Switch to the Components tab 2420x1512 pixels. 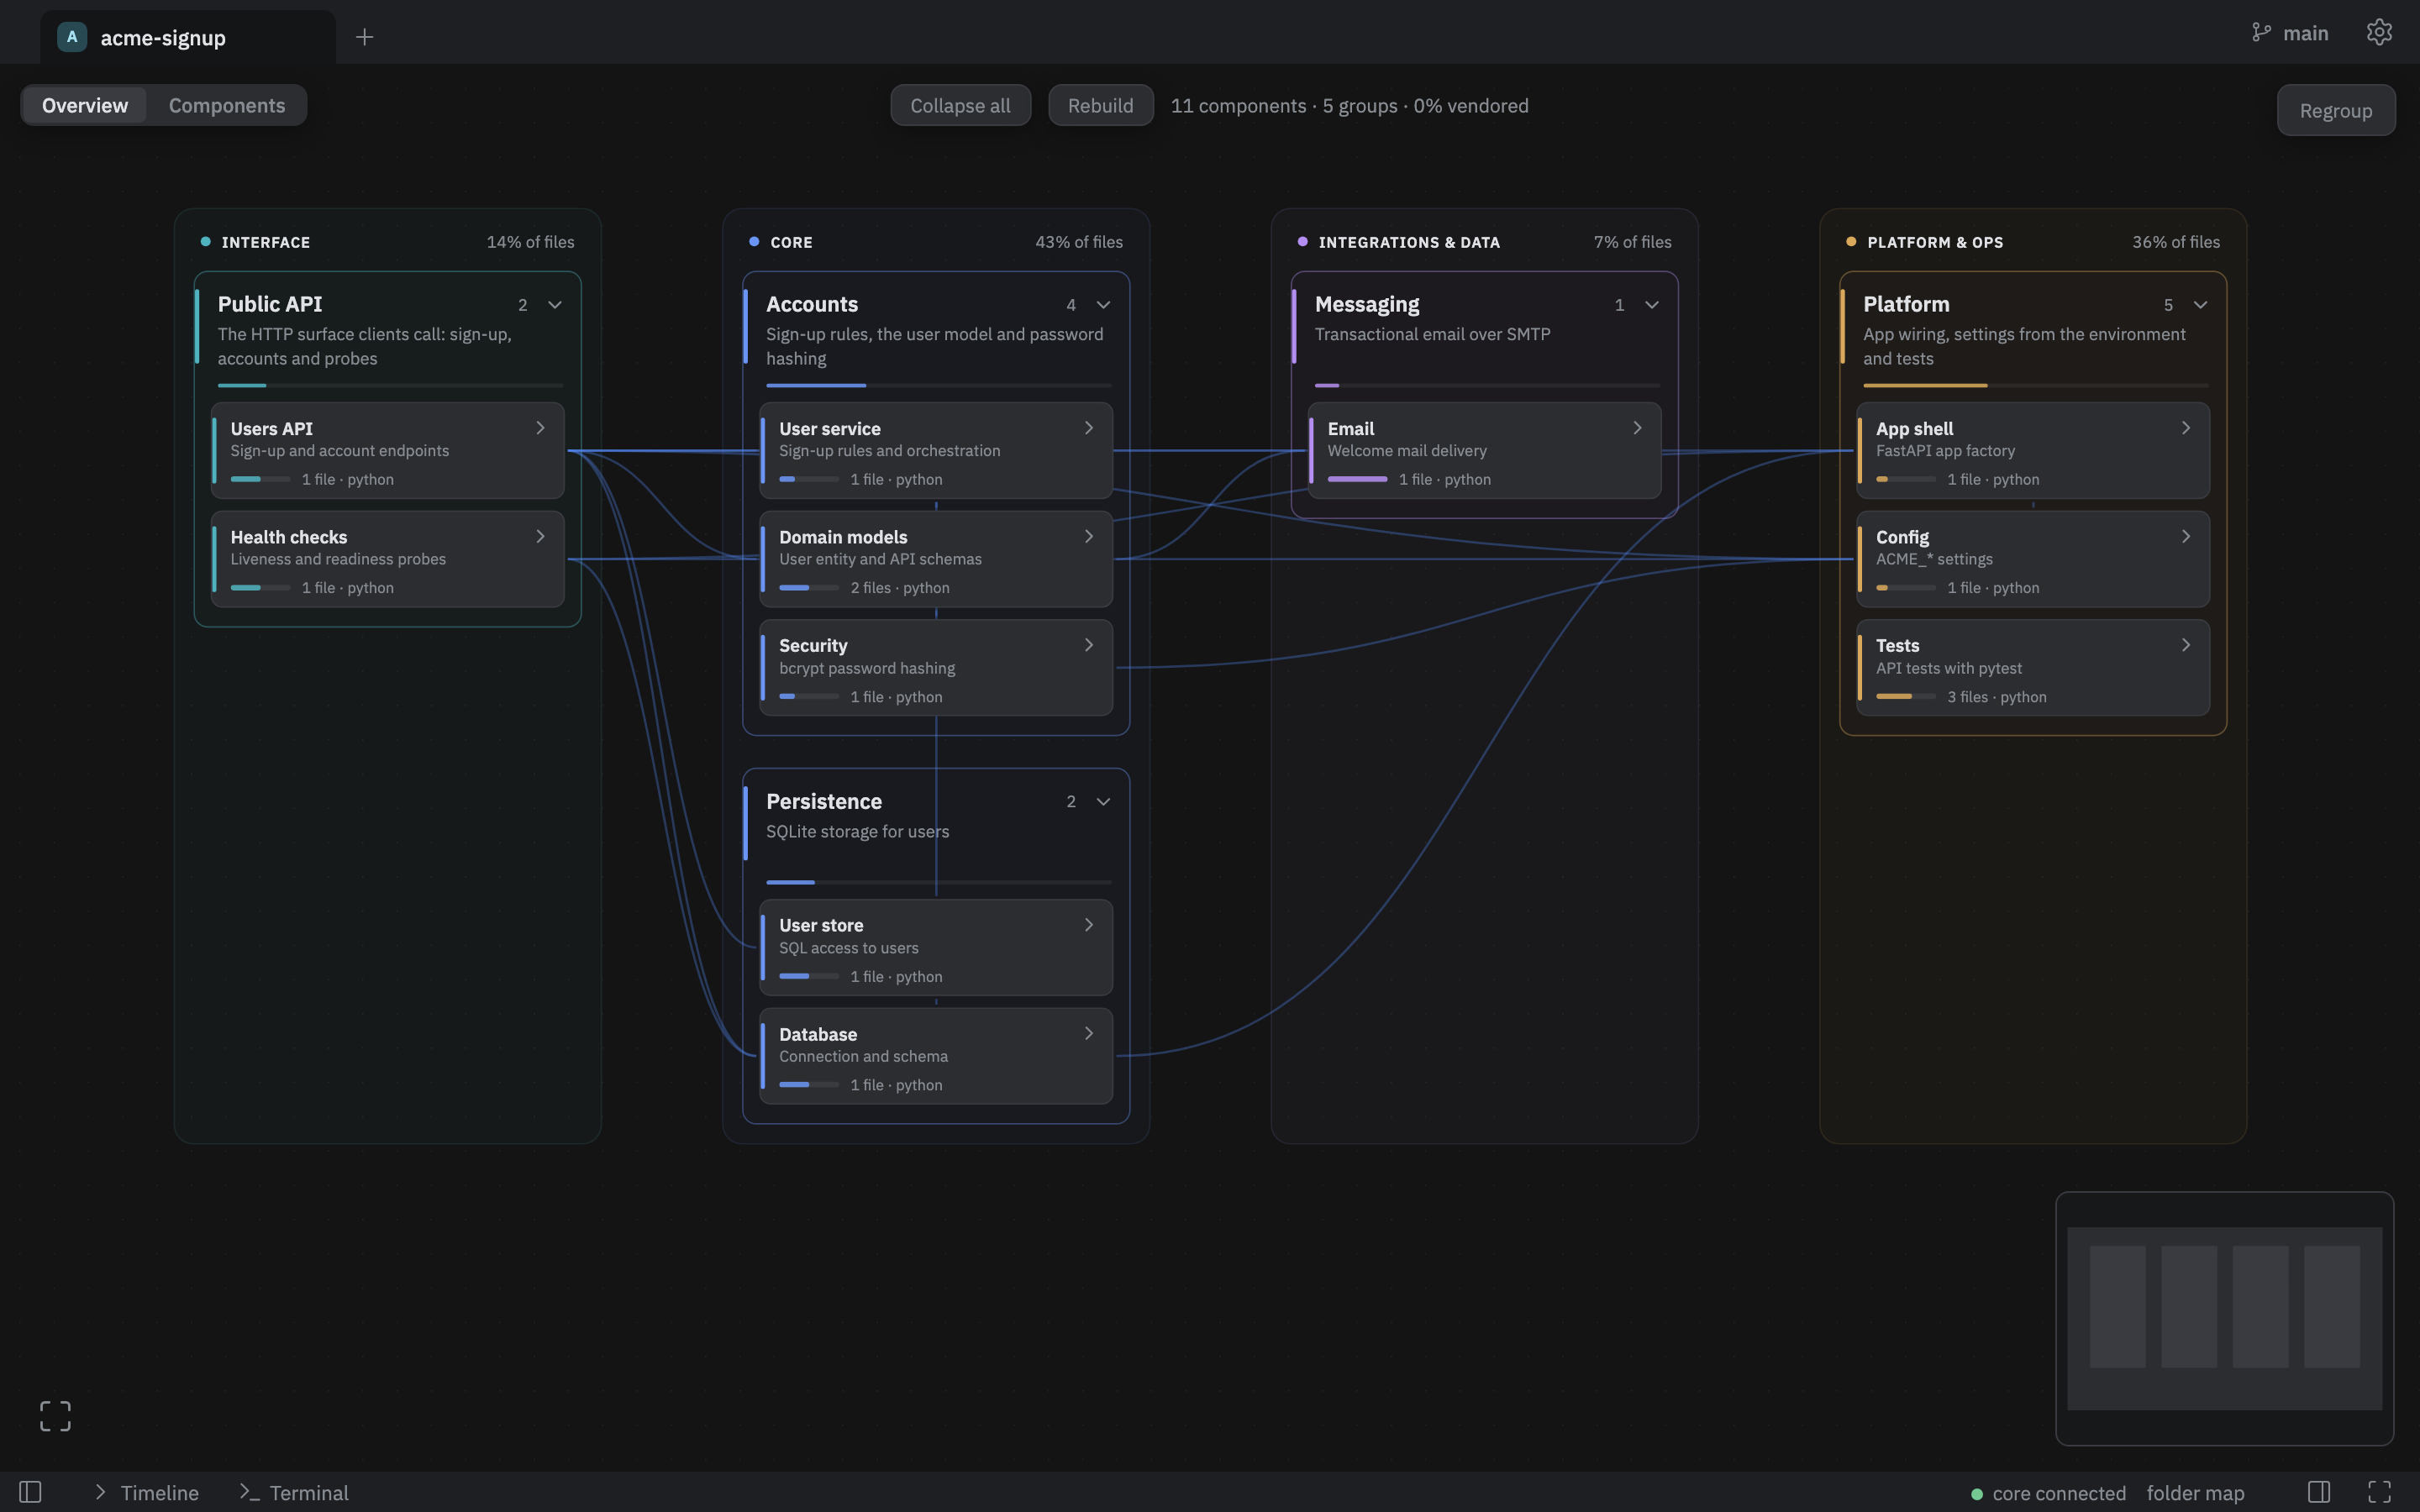(227, 105)
